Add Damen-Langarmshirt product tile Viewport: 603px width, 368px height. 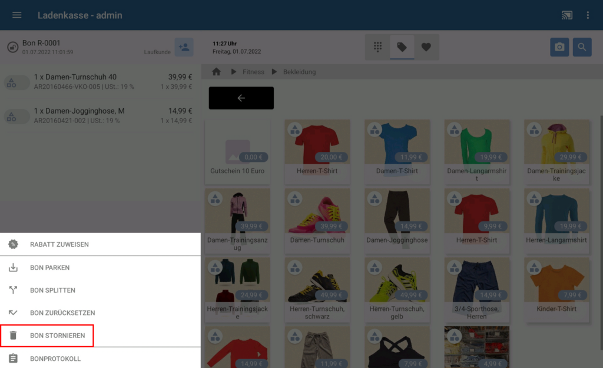(477, 151)
